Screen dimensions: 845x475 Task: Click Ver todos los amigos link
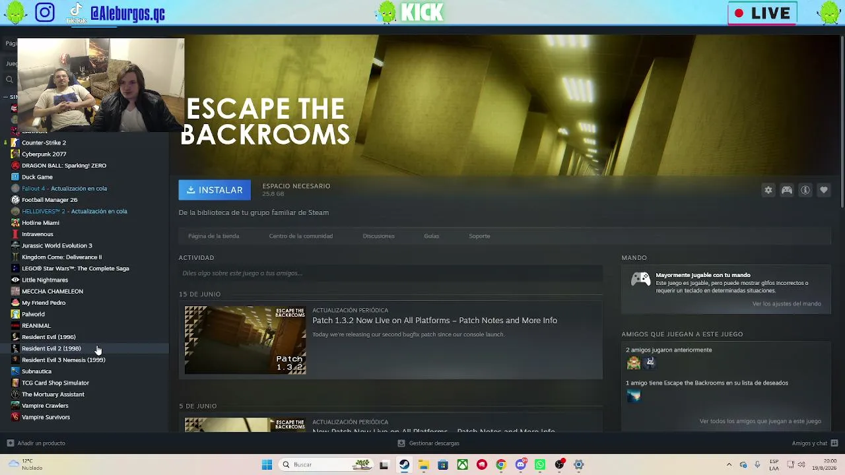coord(760,421)
